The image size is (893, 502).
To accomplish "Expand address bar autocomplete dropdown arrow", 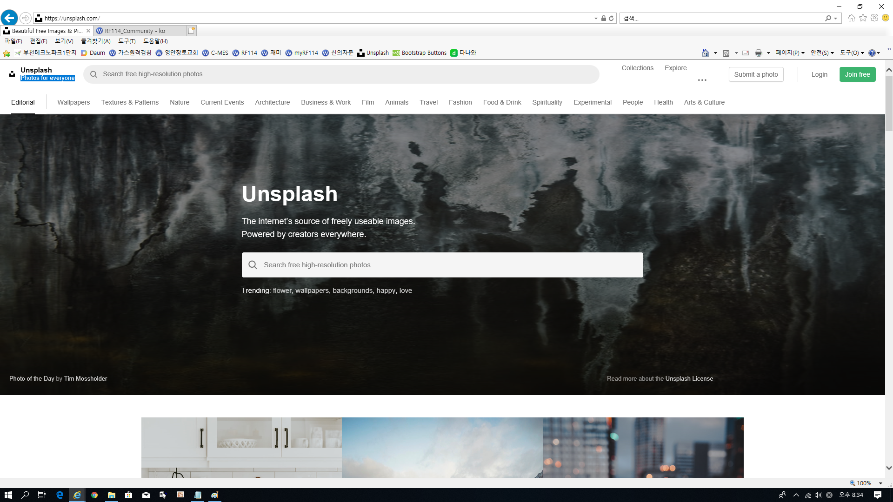I will (596, 19).
